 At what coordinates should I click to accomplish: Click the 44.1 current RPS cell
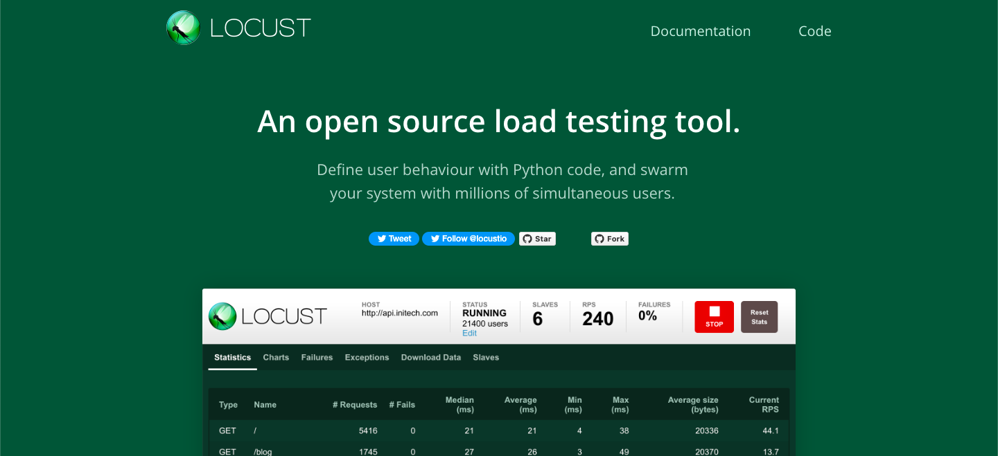tap(771, 430)
